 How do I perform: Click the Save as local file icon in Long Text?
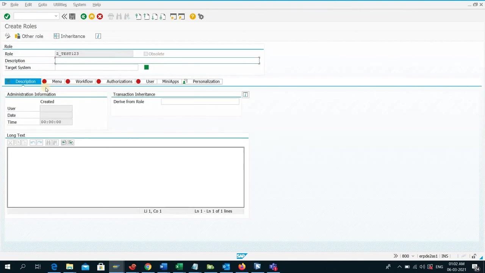(x=71, y=143)
